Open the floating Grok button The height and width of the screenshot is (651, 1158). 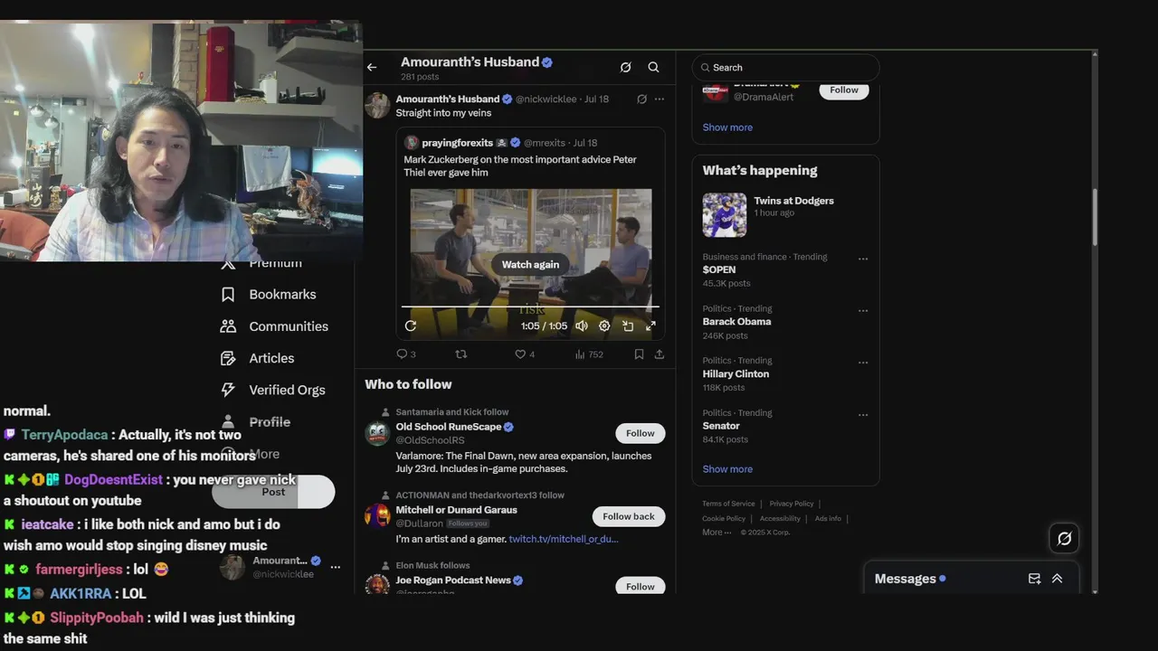click(x=1064, y=539)
